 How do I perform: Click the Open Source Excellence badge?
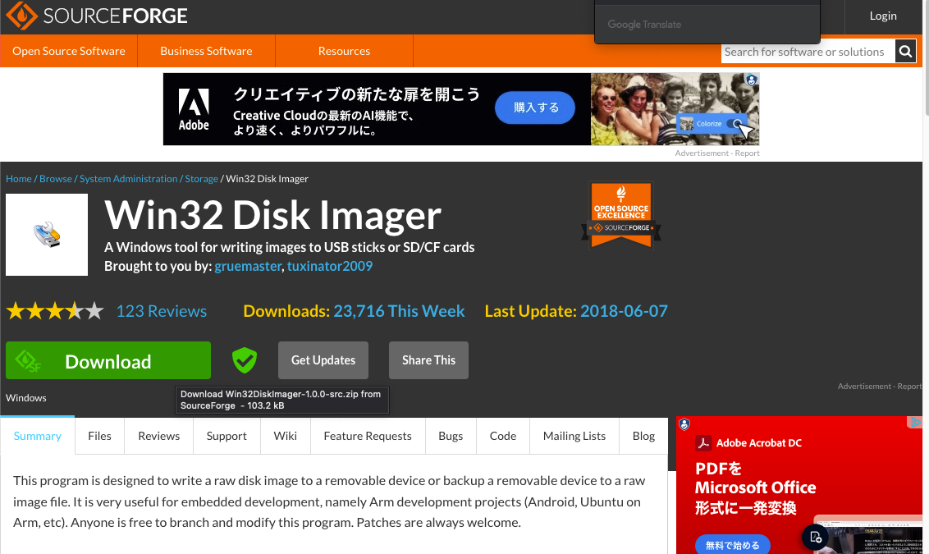[x=621, y=214]
